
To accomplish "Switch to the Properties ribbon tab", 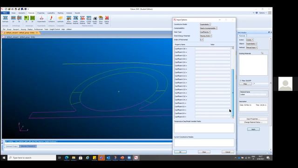I will pos(41,13).
